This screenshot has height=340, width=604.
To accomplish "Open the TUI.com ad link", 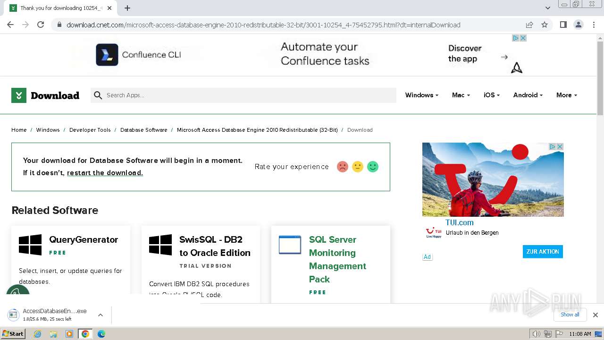I will click(459, 222).
